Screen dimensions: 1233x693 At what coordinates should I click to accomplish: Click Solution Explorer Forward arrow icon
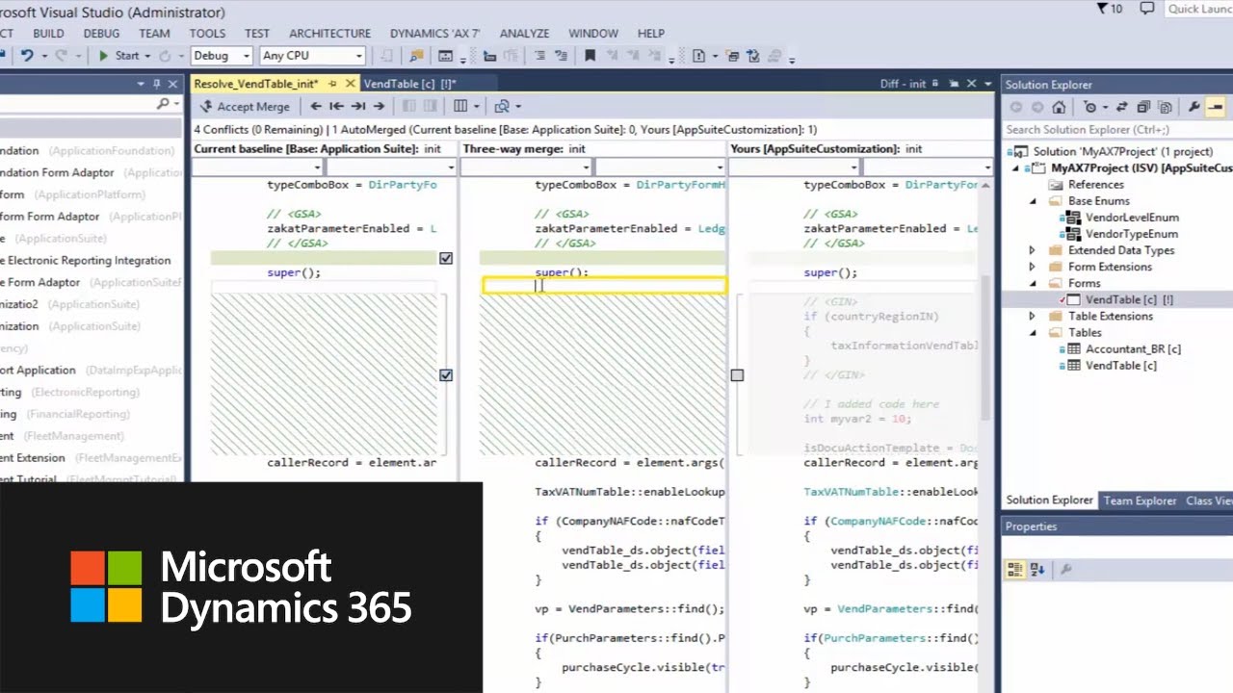(x=1037, y=107)
